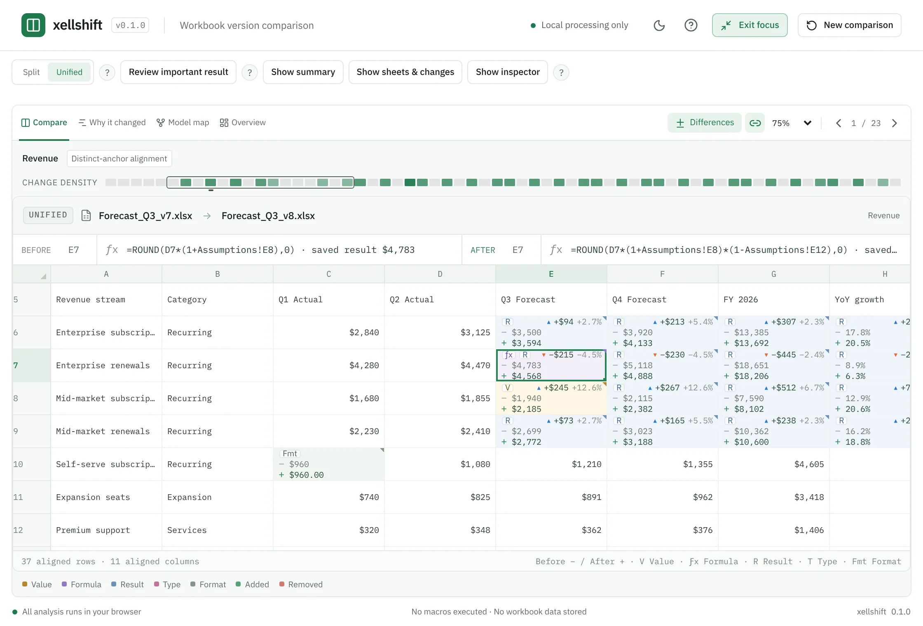
Task: Toggle dark mode moon icon
Action: 659,25
